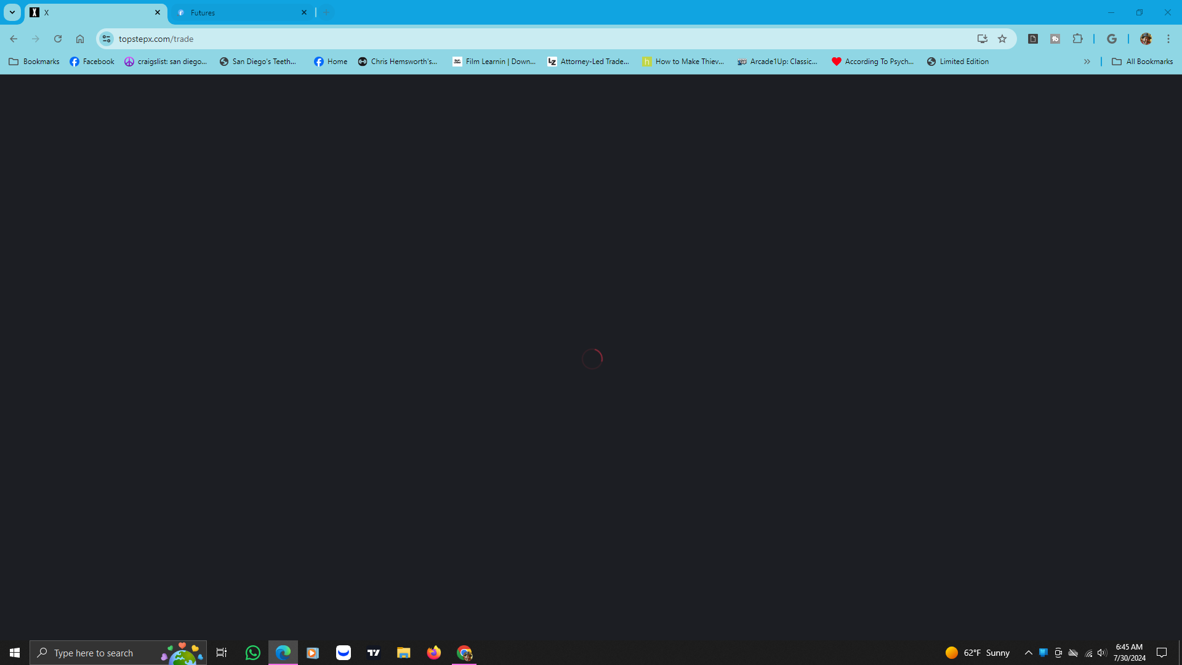Open Chrome three-dot menu
The width and height of the screenshot is (1182, 665).
coord(1168,39)
